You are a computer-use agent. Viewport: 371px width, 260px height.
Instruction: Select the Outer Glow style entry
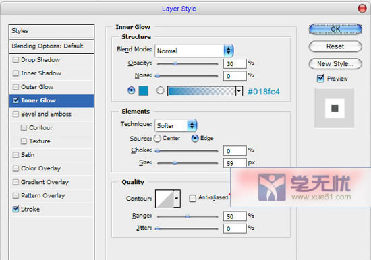(x=51, y=87)
